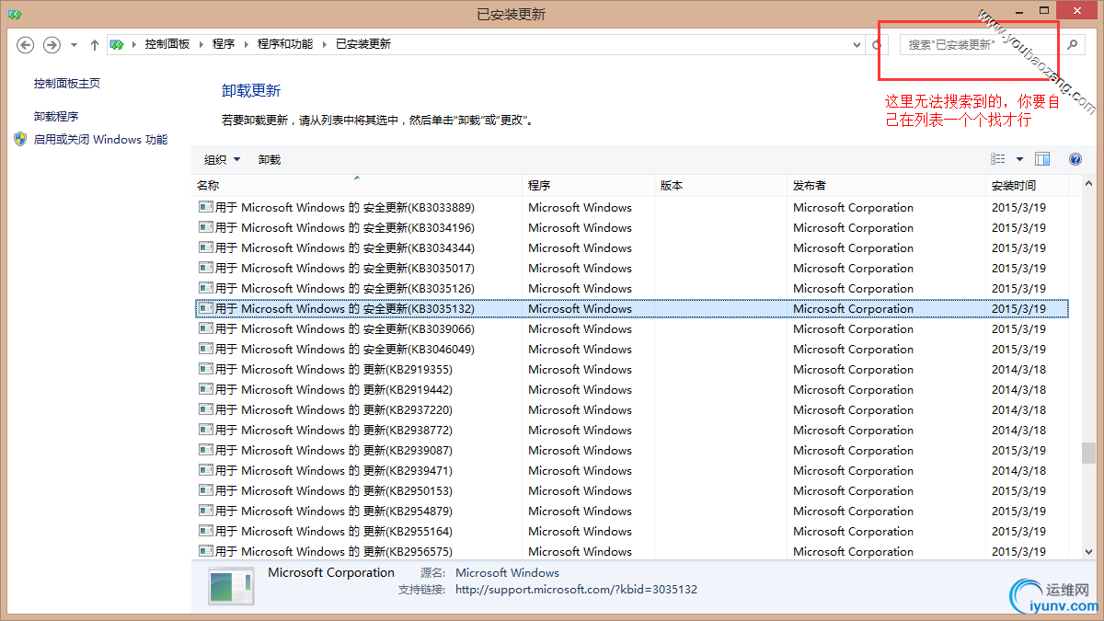The width and height of the screenshot is (1104, 621).
Task: Sort by the 版本 column header
Action: coord(721,185)
